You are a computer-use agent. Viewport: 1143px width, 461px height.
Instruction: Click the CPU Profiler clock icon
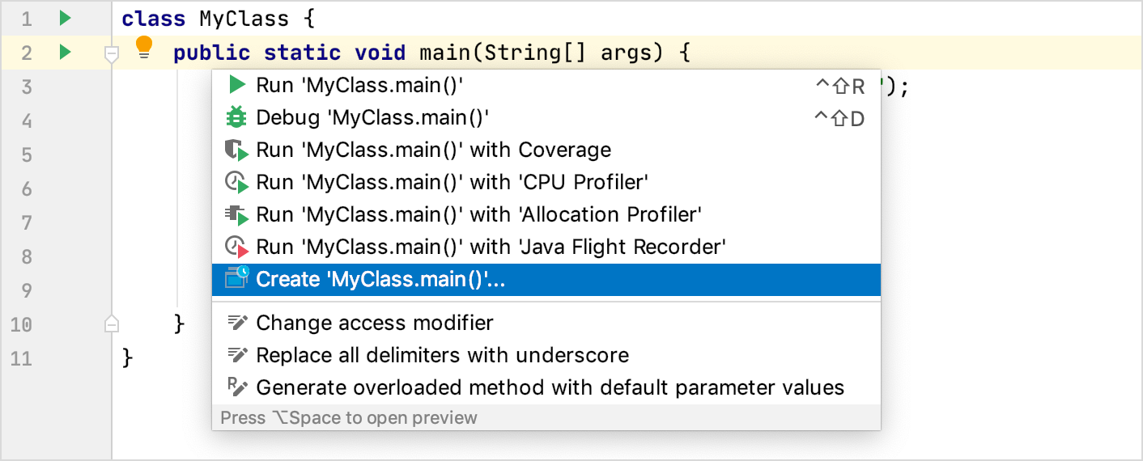236,183
